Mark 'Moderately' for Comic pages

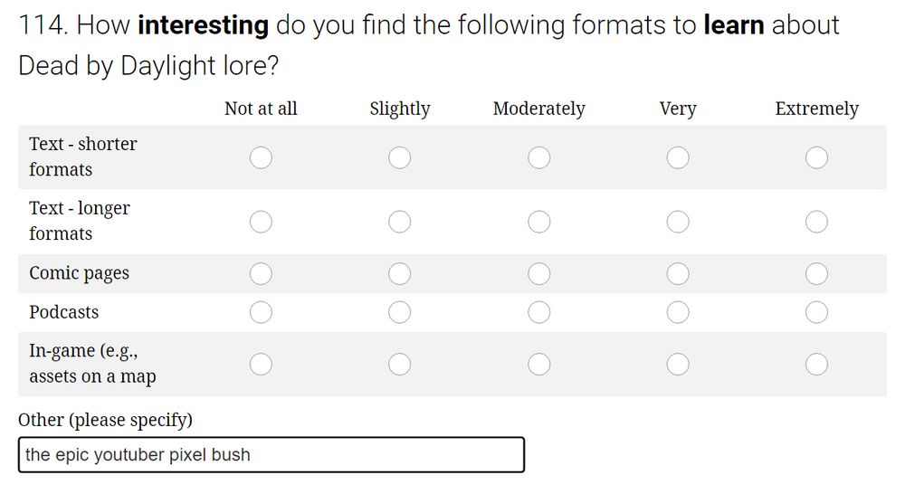[x=539, y=273]
